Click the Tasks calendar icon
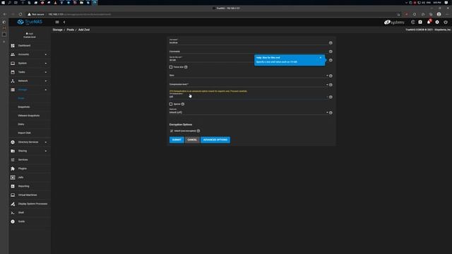The height and width of the screenshot is (254, 452). [x=13, y=72]
